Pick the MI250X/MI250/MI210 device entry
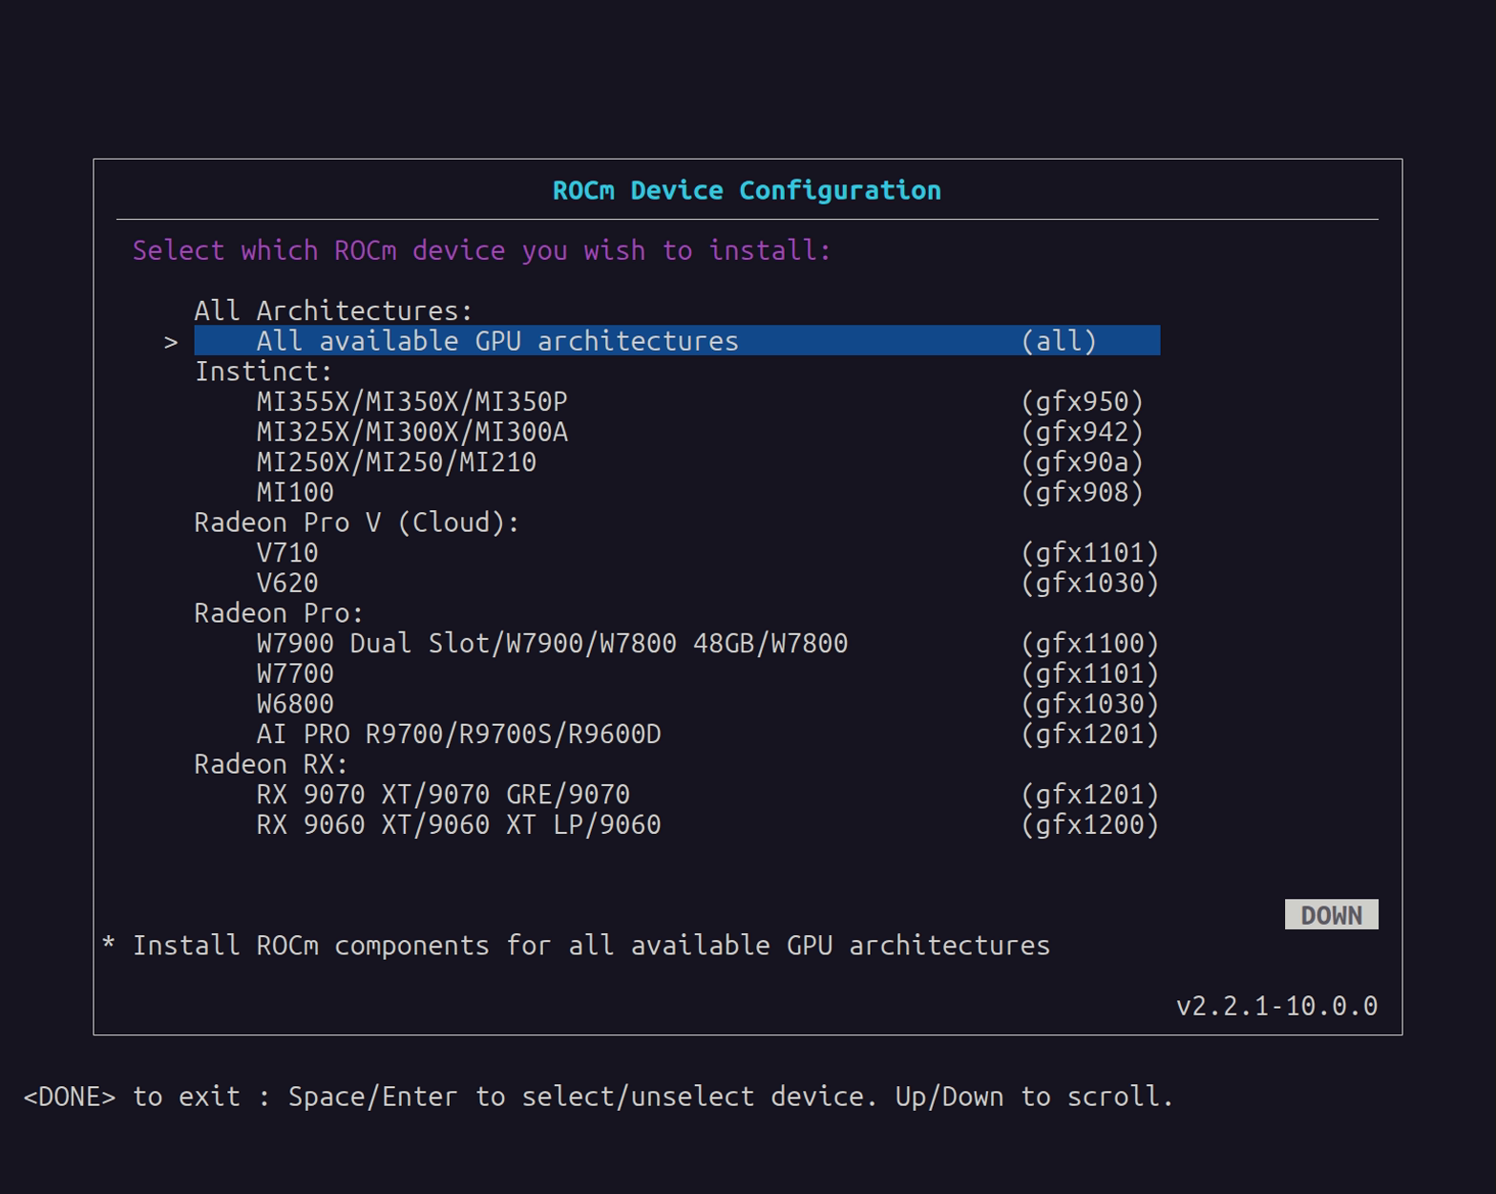The height and width of the screenshot is (1194, 1496). pos(700,462)
